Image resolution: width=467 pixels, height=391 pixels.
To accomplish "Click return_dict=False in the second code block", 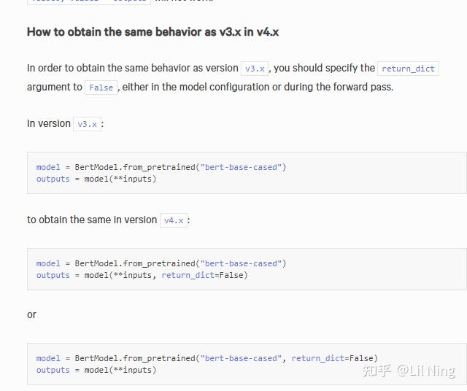I will pos(204,275).
